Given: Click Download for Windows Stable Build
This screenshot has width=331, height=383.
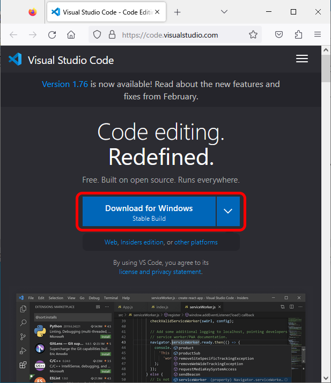Looking at the screenshot, I should point(149,212).
